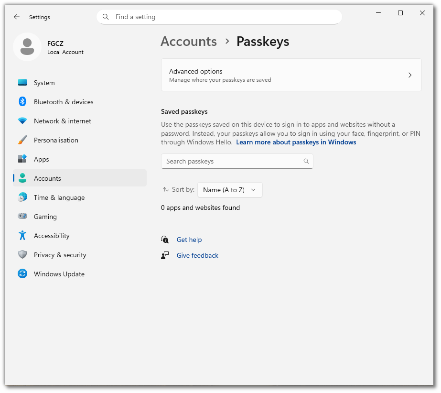Open the Sort by Name dropdown
The width and height of the screenshot is (441, 393).
click(x=230, y=190)
